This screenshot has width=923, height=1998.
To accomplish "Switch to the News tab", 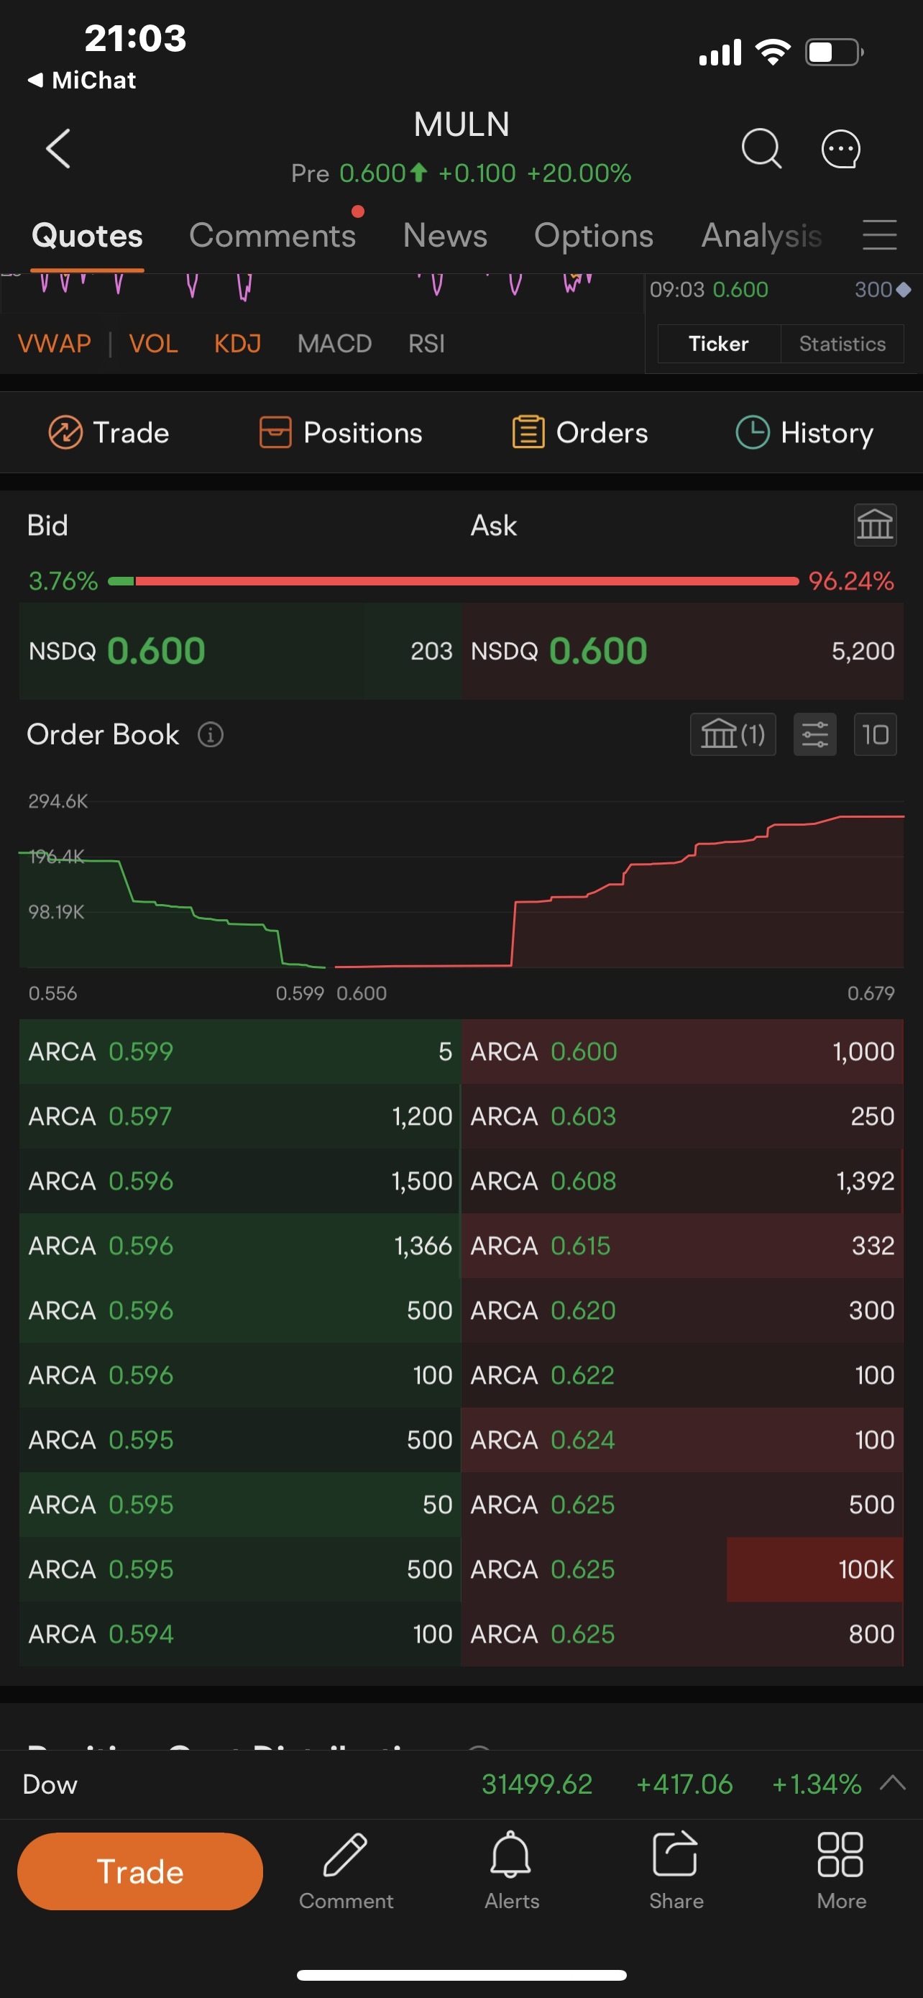I will coord(445,235).
